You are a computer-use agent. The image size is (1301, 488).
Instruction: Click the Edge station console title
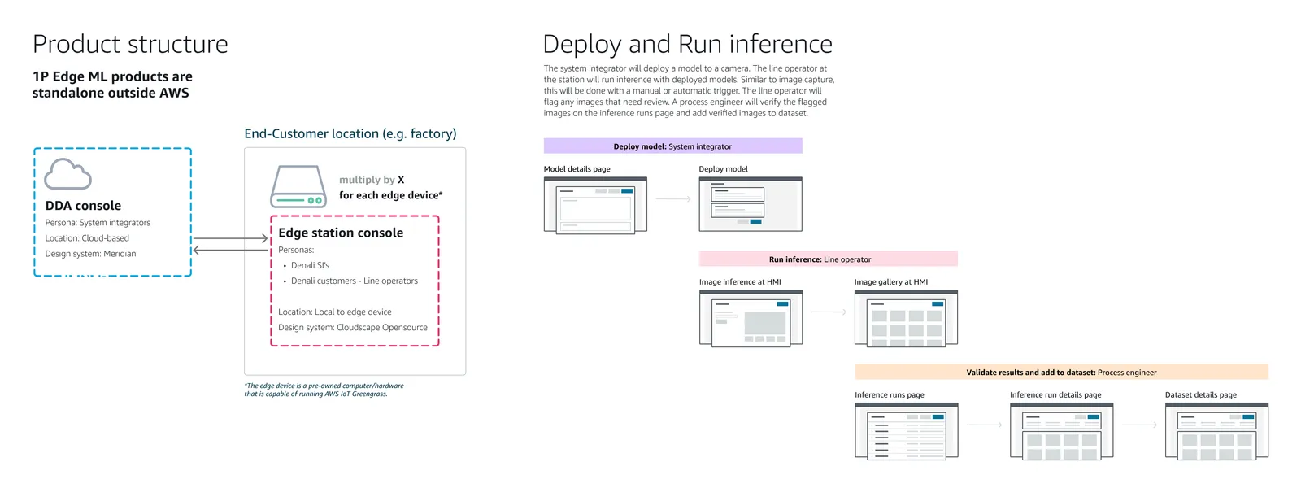(x=341, y=233)
